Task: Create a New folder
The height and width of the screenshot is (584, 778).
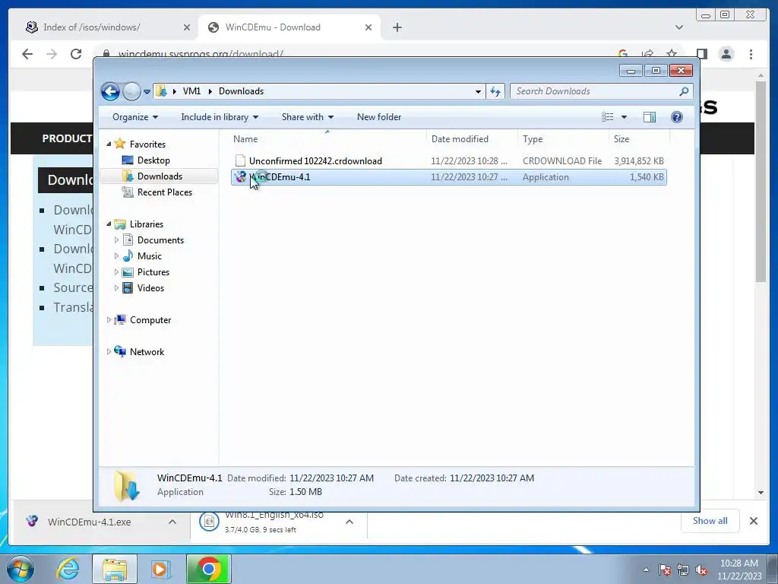Action: (379, 117)
